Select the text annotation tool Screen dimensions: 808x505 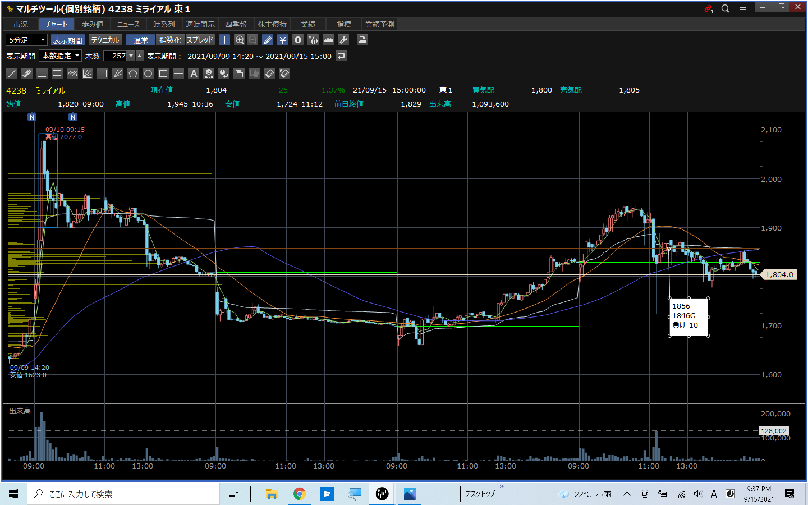194,74
